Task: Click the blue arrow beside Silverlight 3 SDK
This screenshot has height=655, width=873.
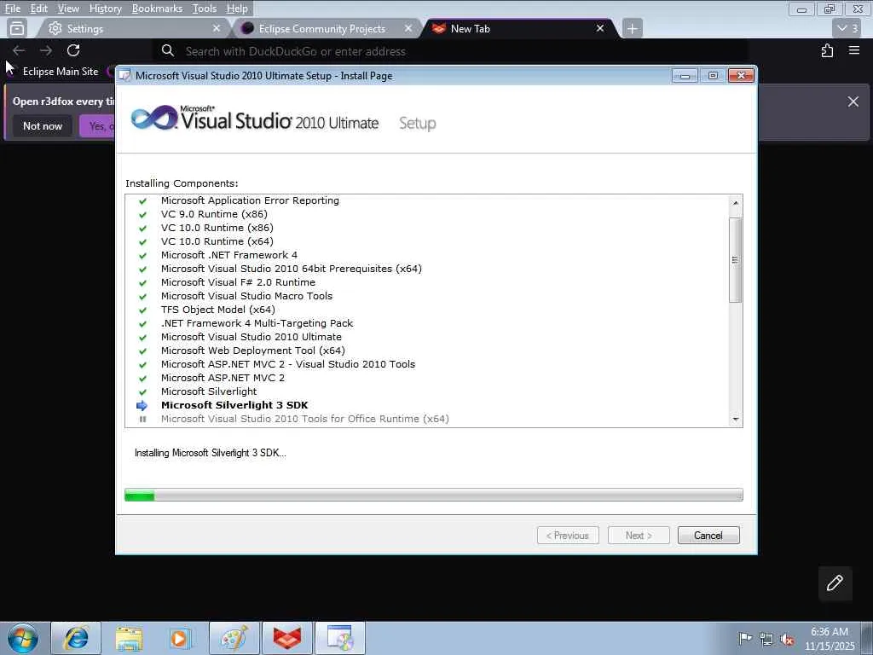Action: 142,405
